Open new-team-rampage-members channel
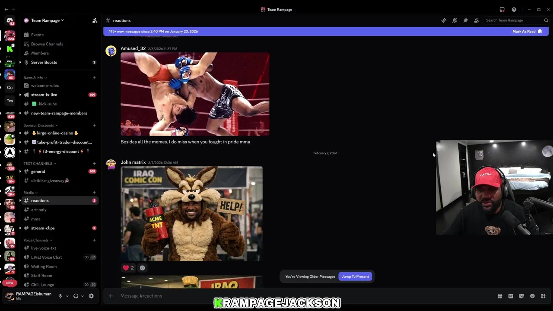 60,113
